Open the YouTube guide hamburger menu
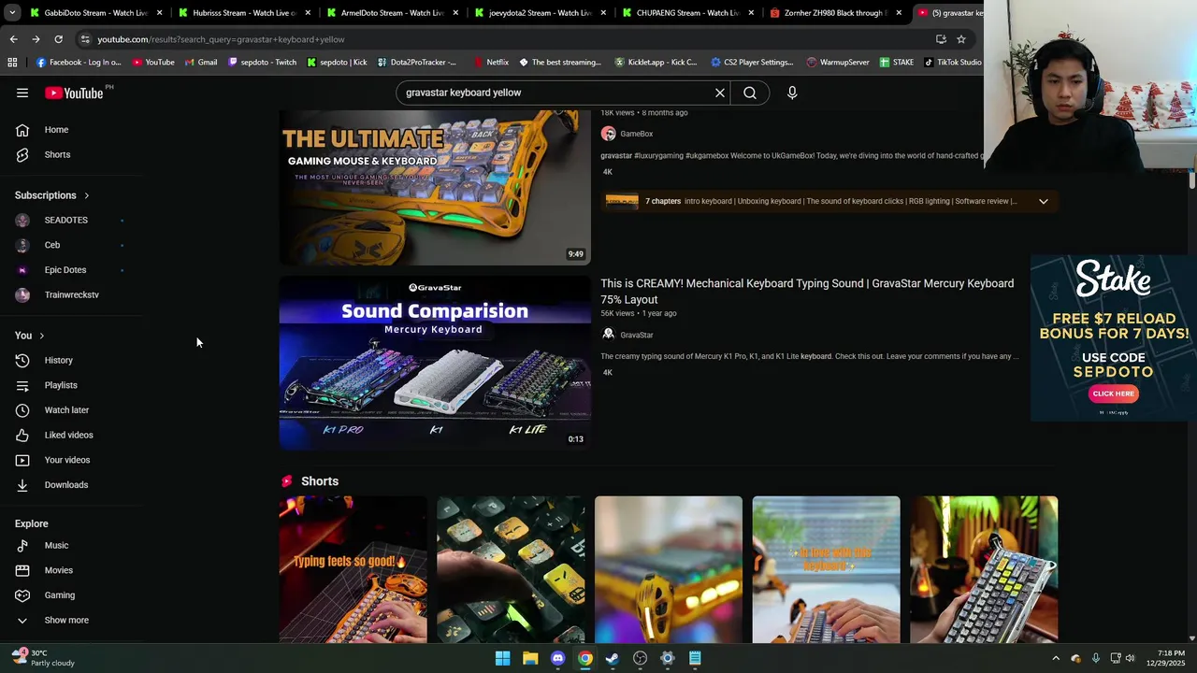Image resolution: width=1197 pixels, height=673 pixels. (22, 93)
